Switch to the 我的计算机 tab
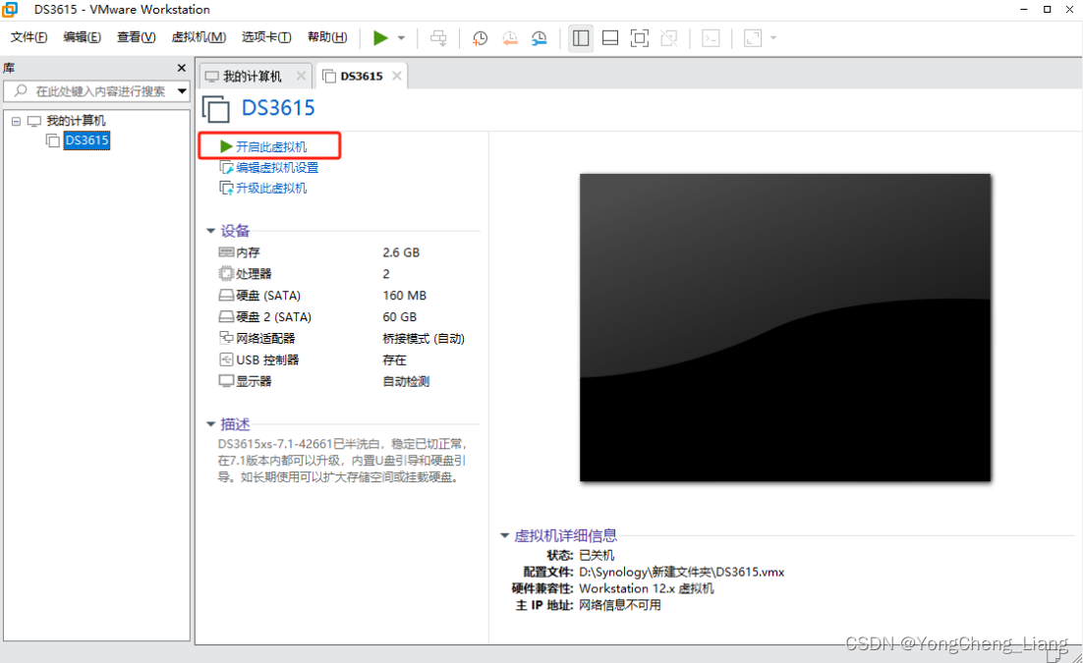 click(253, 76)
